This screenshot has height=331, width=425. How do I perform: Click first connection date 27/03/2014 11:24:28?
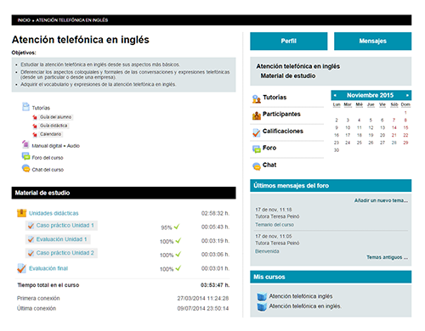tap(203, 298)
